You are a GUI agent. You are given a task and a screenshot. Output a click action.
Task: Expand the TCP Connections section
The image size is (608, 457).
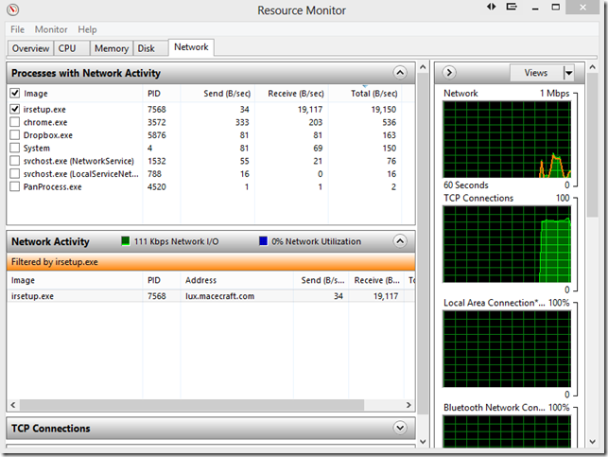pyautogui.click(x=400, y=428)
